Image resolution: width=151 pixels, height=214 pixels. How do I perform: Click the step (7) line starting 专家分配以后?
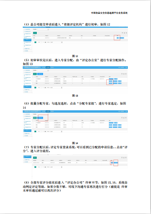click(75, 147)
